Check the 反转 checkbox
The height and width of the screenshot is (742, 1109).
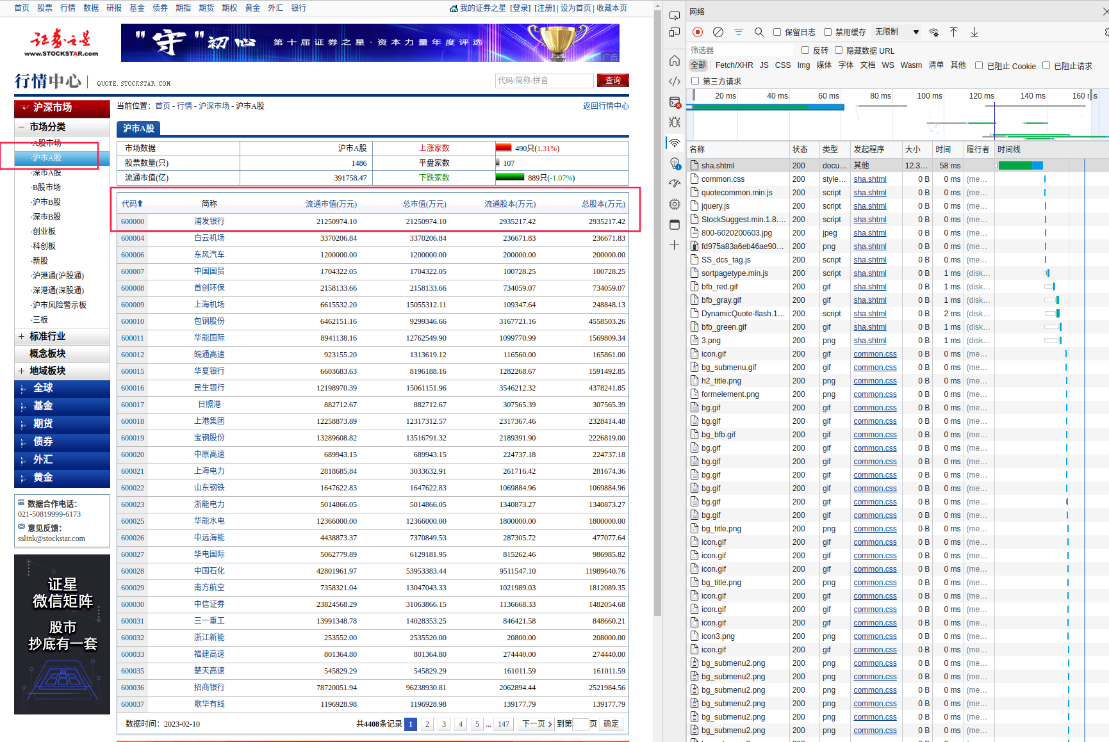point(805,50)
